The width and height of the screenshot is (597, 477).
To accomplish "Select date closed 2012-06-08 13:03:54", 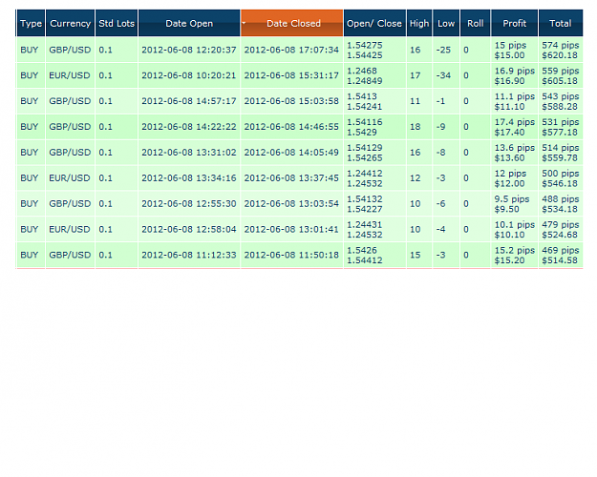I will pos(291,204).
